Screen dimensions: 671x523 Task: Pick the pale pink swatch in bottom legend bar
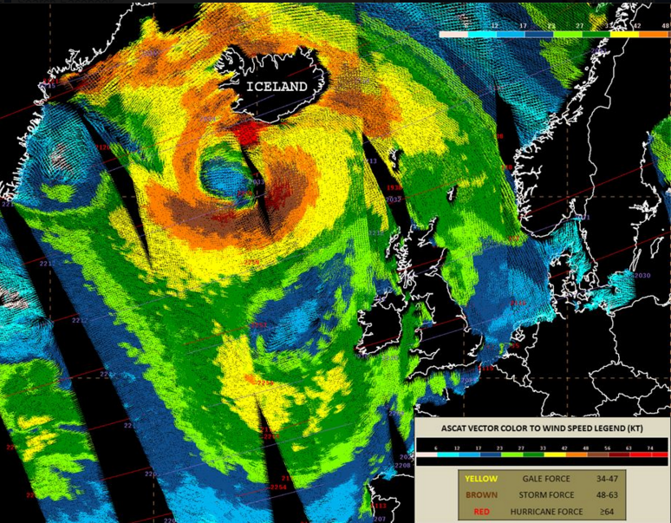425,454
